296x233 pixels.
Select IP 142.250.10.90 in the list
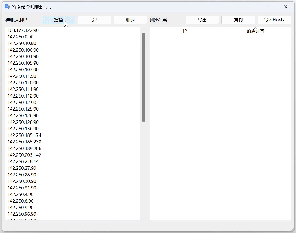pos(22,43)
